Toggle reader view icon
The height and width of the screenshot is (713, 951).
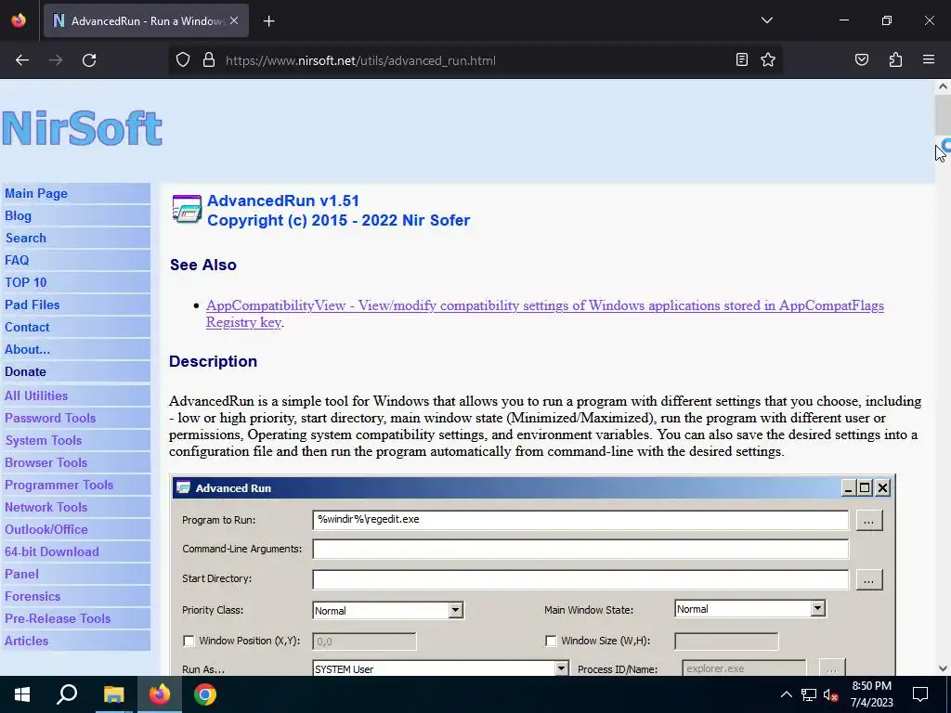click(x=742, y=59)
